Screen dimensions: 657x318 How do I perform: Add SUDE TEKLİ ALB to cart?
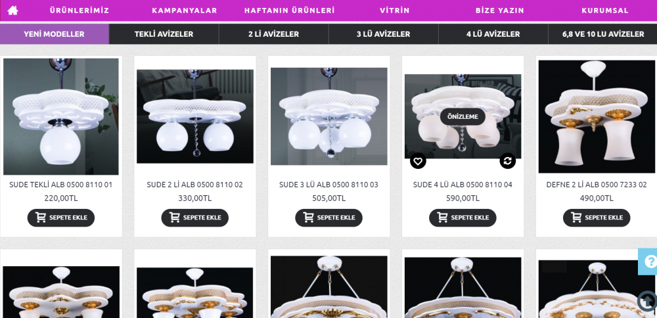point(61,218)
